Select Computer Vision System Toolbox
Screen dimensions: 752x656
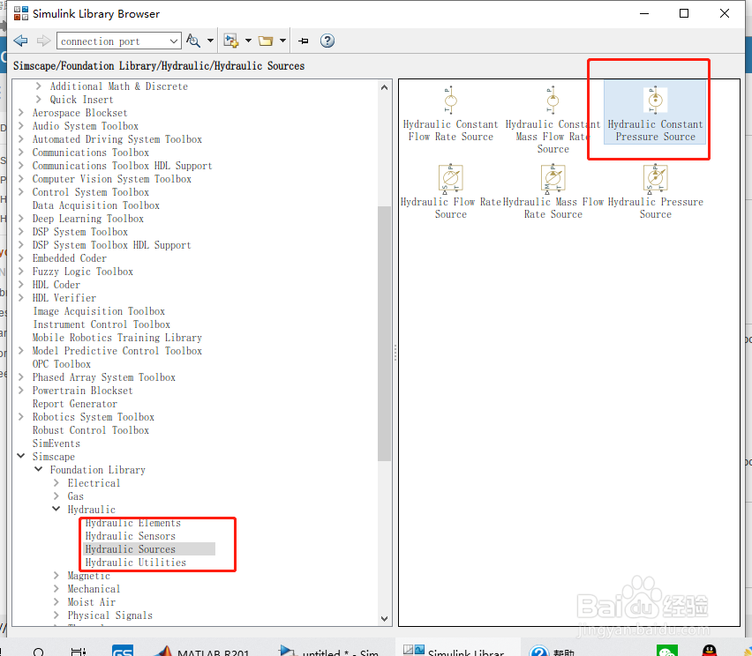[112, 179]
